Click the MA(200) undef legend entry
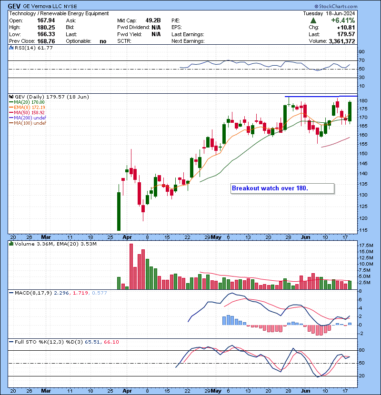 coord(28,118)
